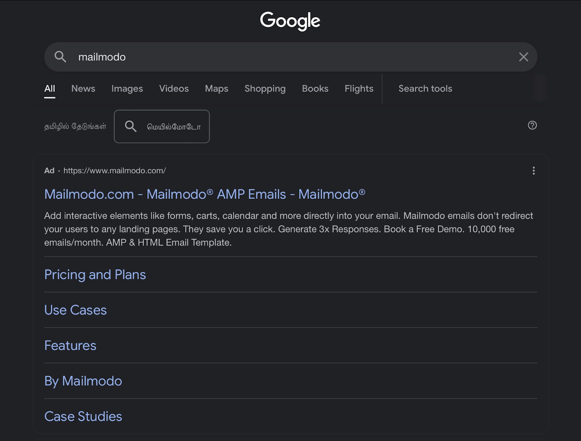Clear the search query with X
This screenshot has width=581, height=441.
coord(523,57)
